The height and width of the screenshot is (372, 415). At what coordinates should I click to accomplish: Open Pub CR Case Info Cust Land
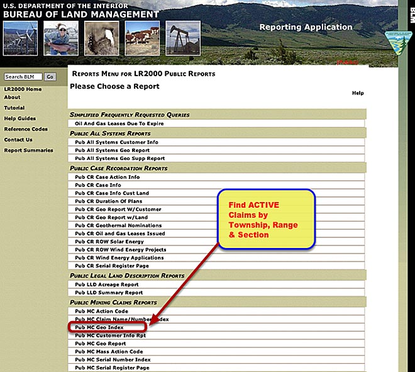(x=112, y=193)
